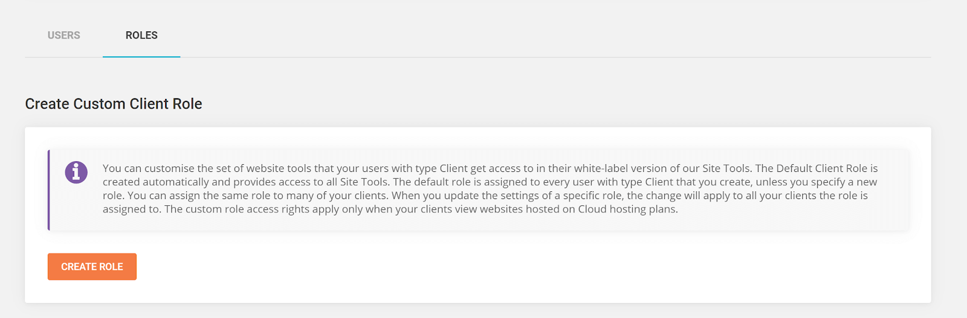Click the first line starting You can customise
Screen dimensions: 967x318
tap(490, 168)
